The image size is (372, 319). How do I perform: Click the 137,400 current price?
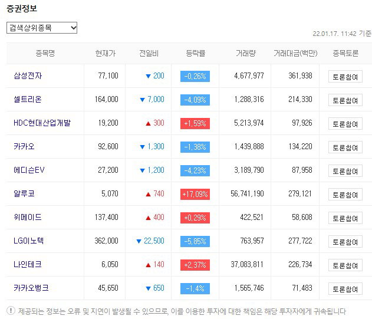[x=107, y=217]
